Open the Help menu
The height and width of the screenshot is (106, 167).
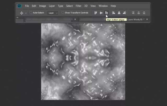(x=113, y=6)
